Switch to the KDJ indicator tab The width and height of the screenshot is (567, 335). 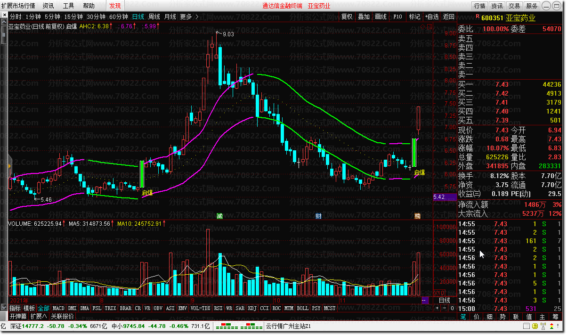tap(252, 308)
